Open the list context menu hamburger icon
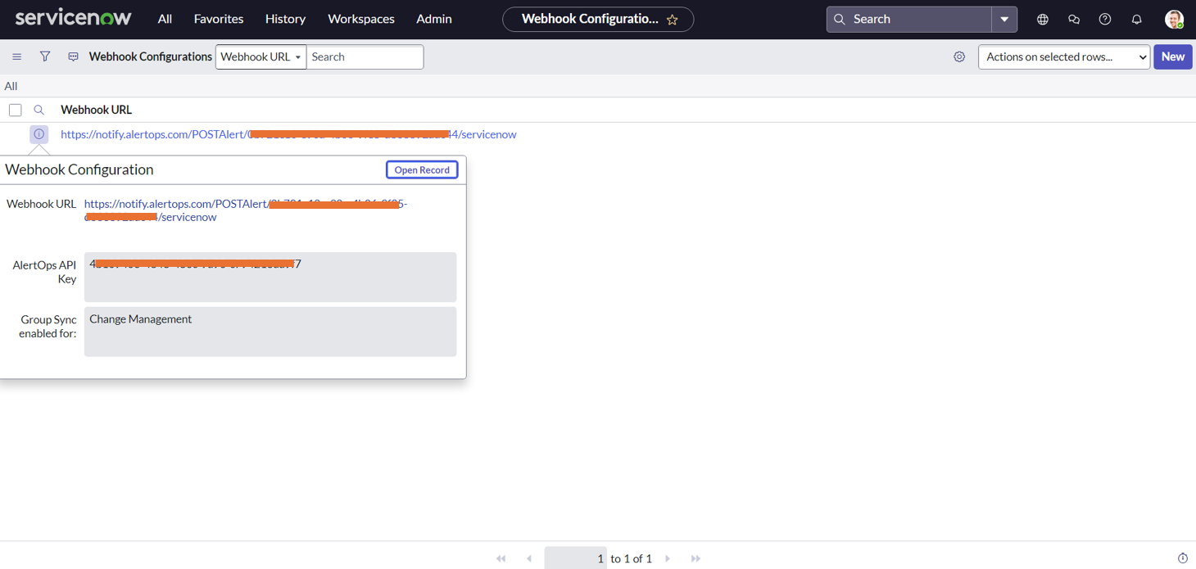This screenshot has width=1196, height=569. coord(16,56)
